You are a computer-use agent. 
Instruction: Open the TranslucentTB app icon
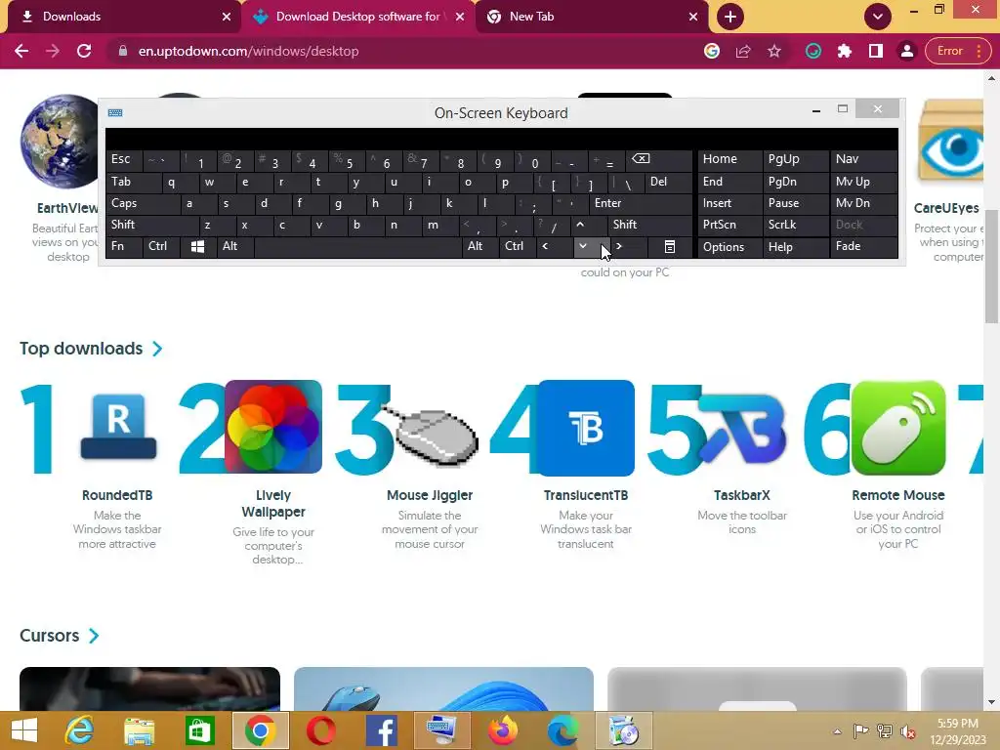[586, 428]
